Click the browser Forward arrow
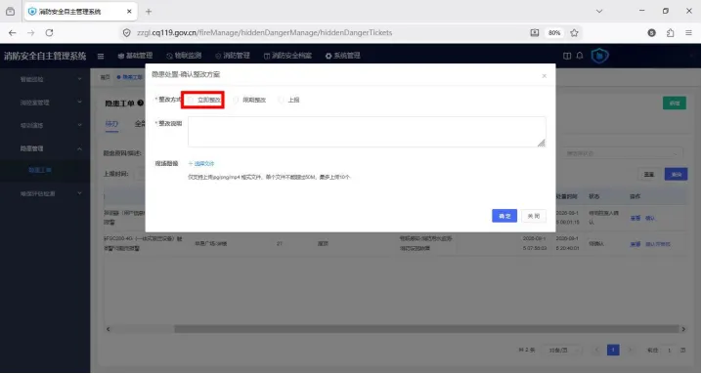Viewport: 702px width, 374px height. click(30, 32)
